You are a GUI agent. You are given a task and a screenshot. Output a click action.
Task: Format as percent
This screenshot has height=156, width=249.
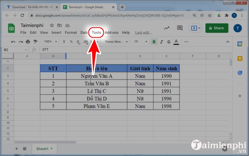coord(71,42)
